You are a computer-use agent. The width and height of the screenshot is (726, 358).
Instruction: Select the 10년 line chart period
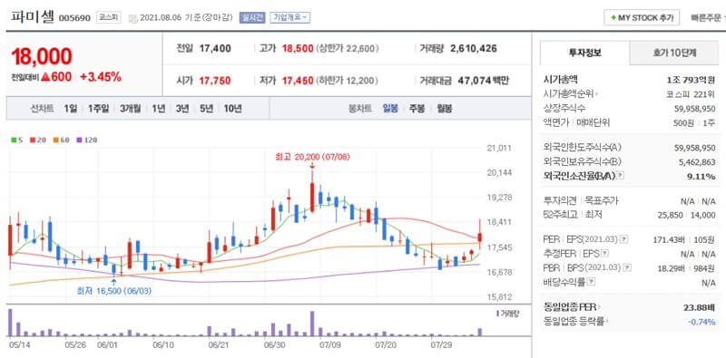[232, 109]
